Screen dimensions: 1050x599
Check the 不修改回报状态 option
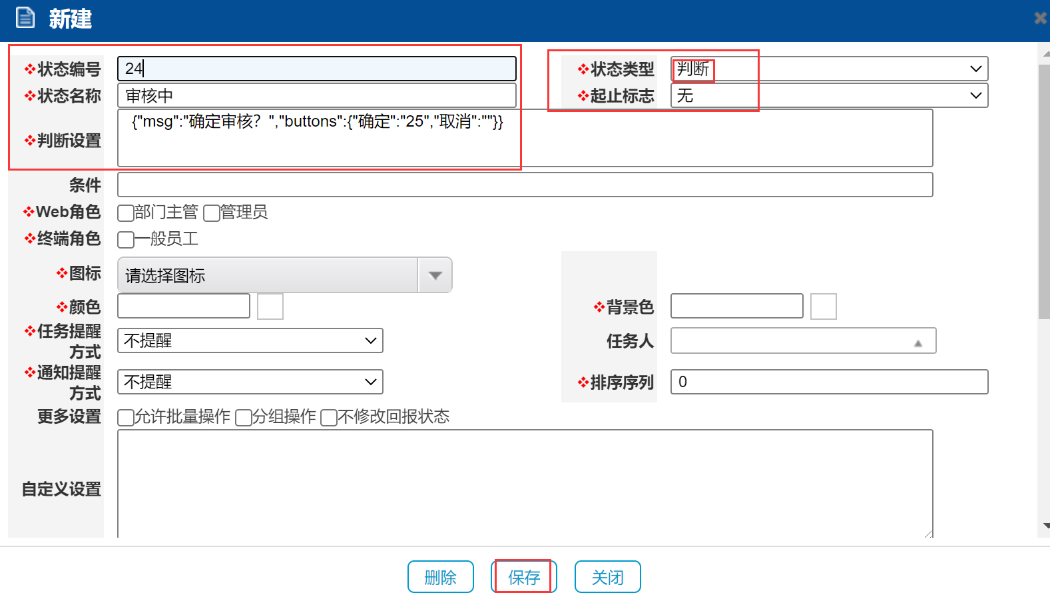[x=329, y=418]
